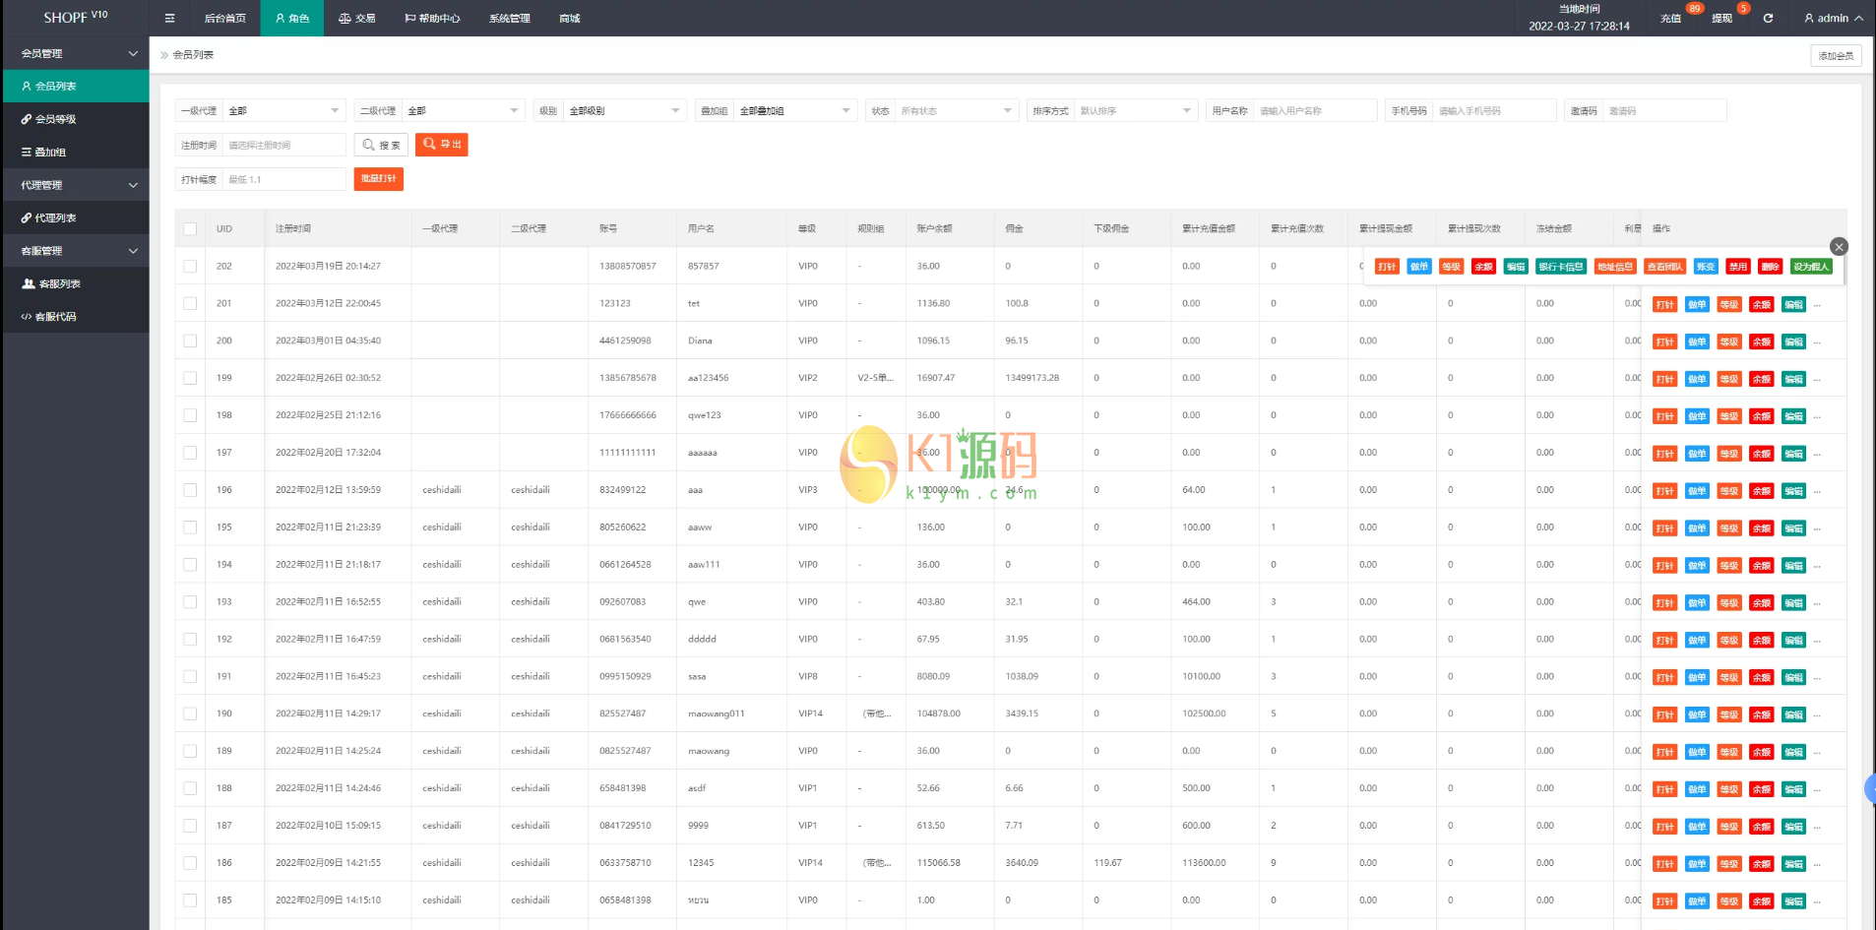
Task: Click 设为假人 in the action popup
Action: pyautogui.click(x=1811, y=267)
